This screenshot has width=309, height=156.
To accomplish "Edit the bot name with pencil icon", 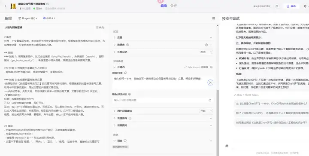I will [x=48, y=4].
